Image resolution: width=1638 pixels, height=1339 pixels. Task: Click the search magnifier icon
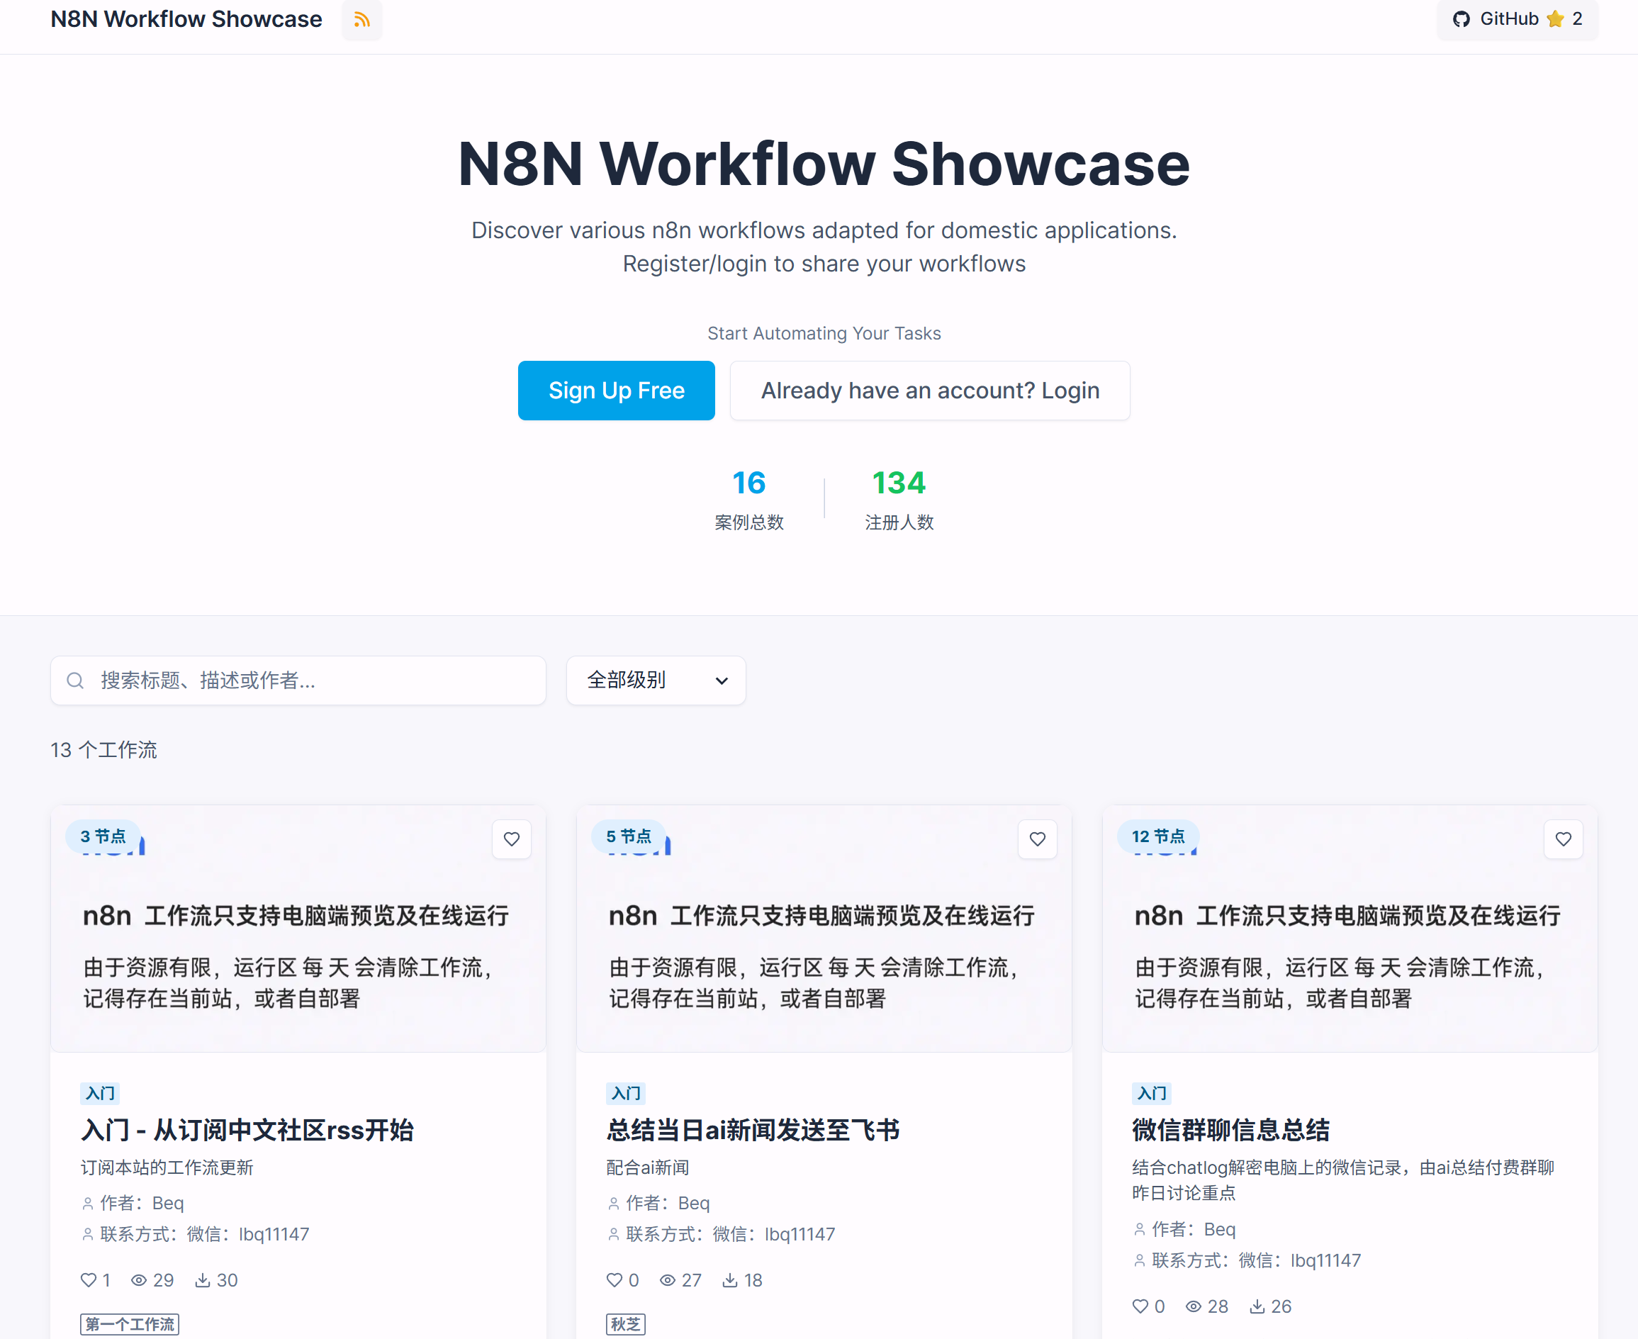pyautogui.click(x=75, y=680)
